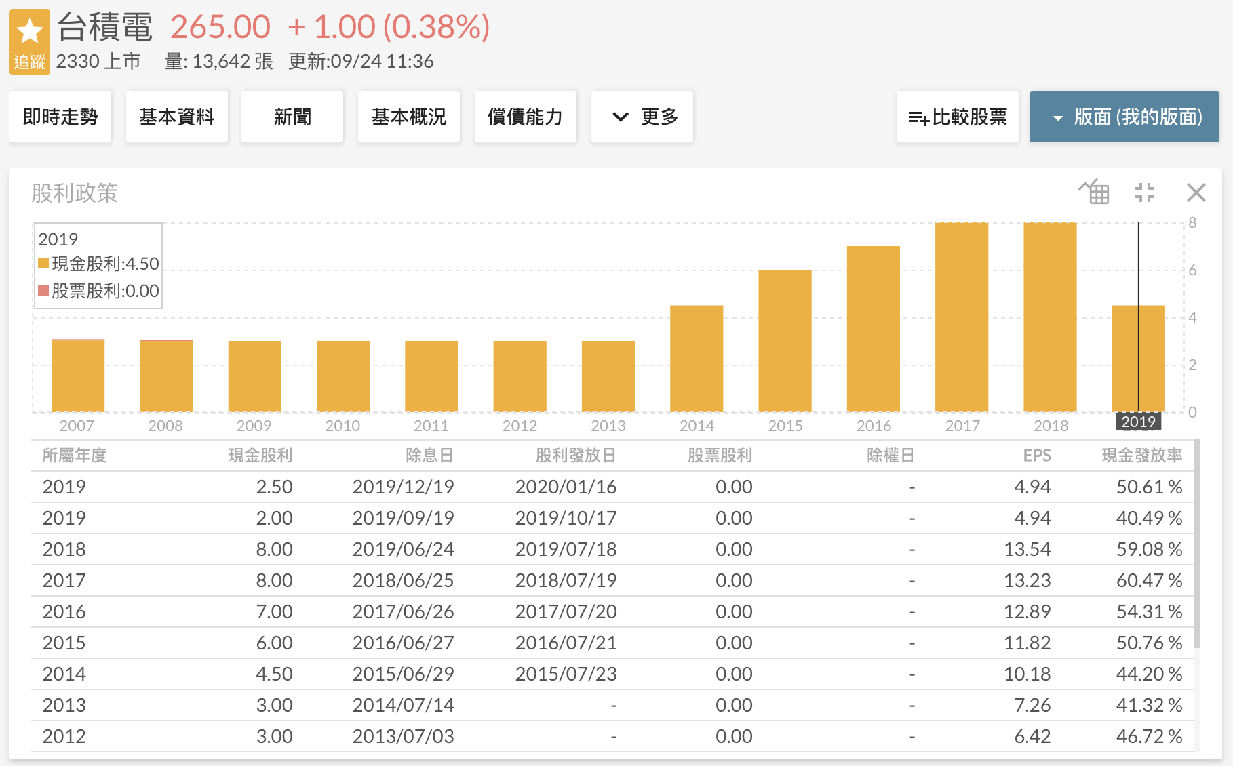Close the 股利政策 panel

click(x=1196, y=193)
